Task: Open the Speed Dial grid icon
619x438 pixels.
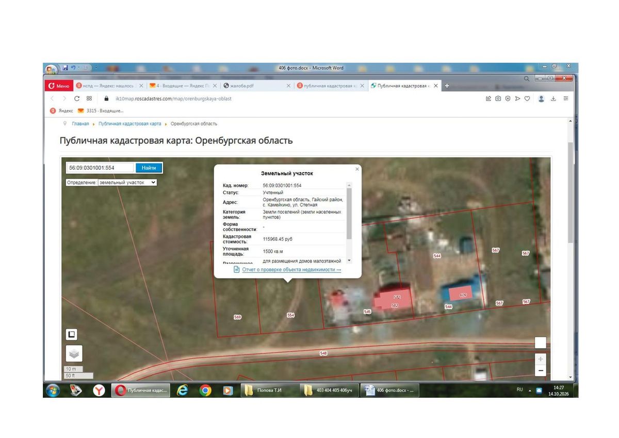Action: coord(89,98)
